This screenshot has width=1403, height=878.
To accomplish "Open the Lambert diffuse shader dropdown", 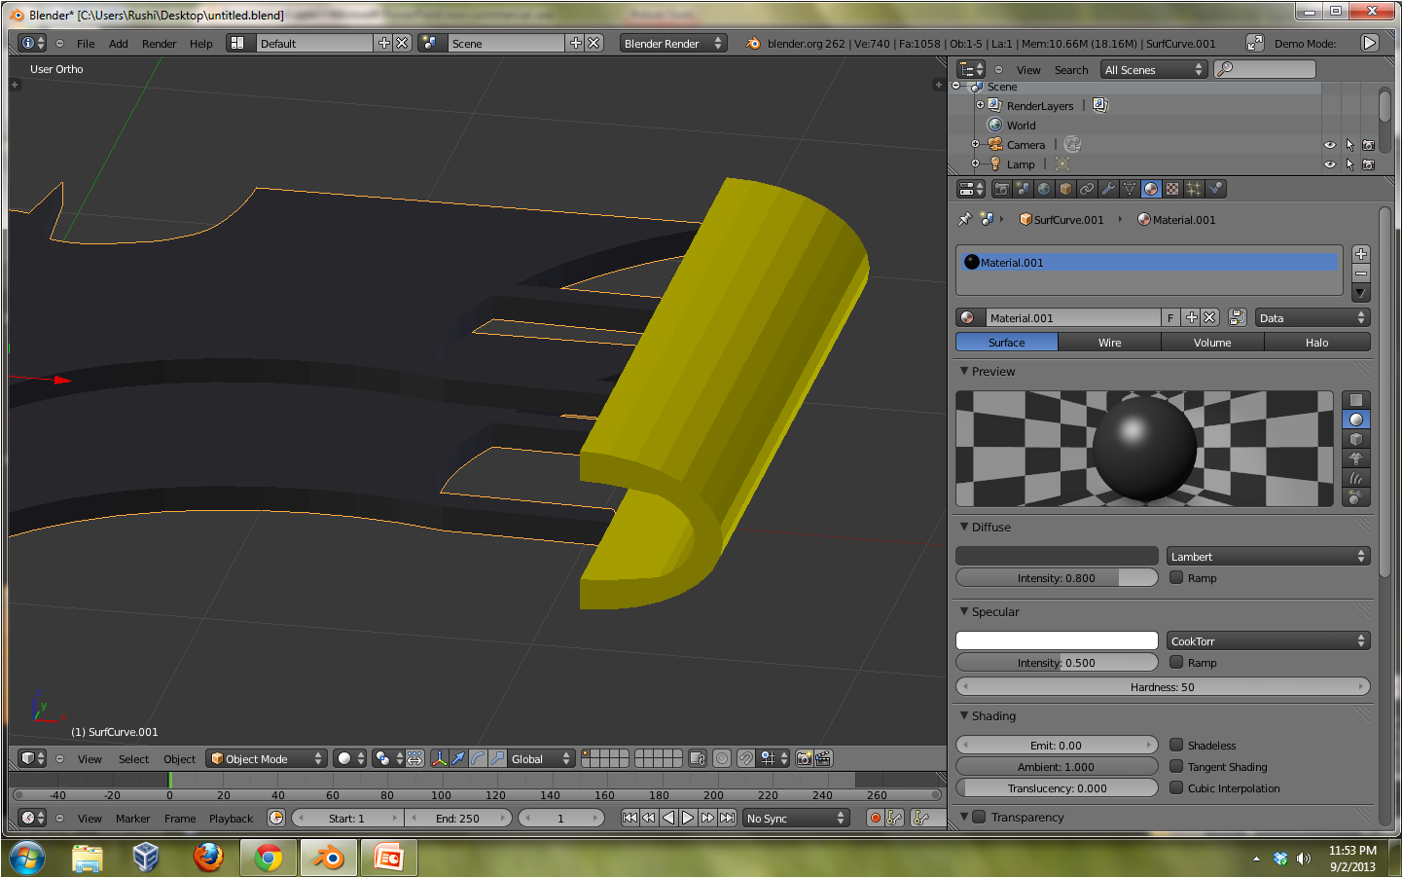I will pyautogui.click(x=1269, y=556).
